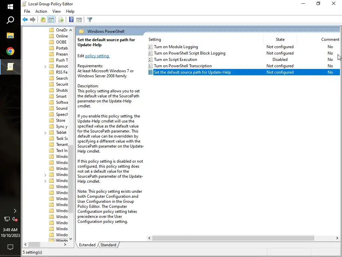The image size is (342, 257).
Task: Select the Text In folder in tree
Action: [61, 151]
